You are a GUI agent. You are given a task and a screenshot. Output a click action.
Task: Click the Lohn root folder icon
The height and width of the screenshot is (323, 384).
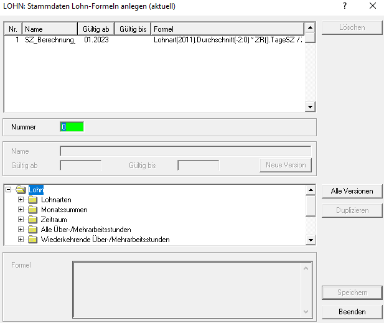[20, 190]
